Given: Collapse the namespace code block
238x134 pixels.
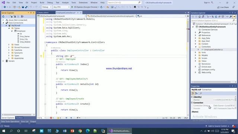Looking at the screenshot, I should [x=45, y=42].
